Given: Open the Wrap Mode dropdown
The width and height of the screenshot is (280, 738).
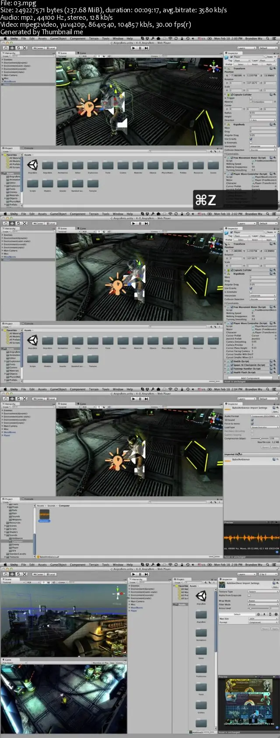Looking at the screenshot, I should (263, 601).
